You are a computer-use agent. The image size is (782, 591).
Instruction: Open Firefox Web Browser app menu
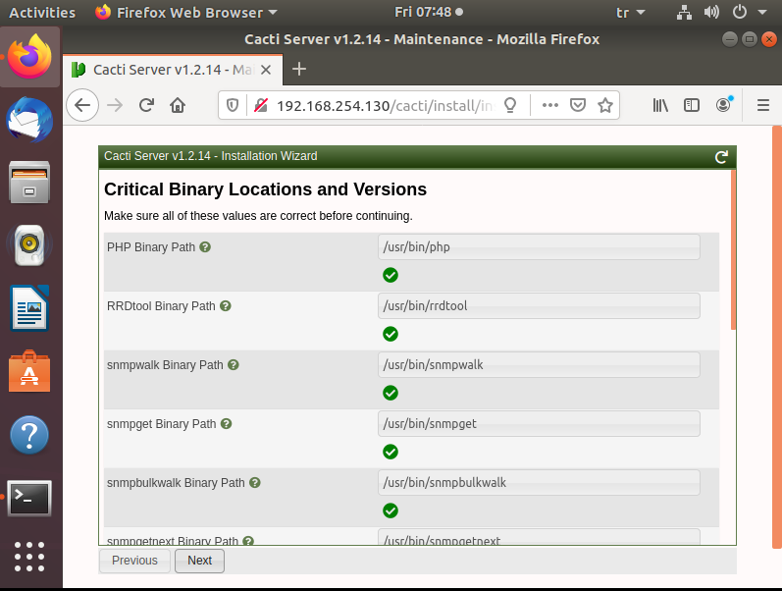click(x=186, y=13)
